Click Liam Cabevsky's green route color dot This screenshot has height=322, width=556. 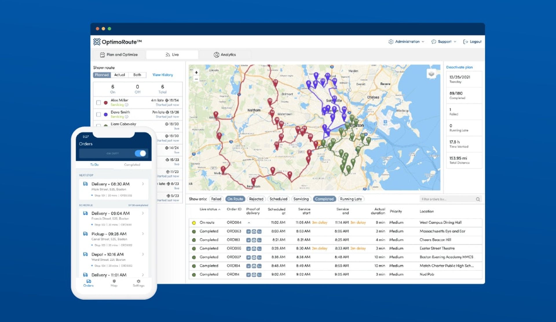(x=106, y=126)
